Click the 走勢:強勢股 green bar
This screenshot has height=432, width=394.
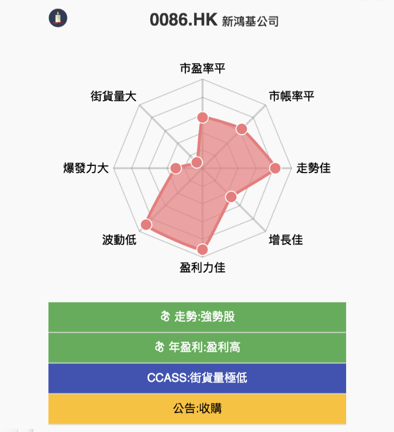tap(197, 317)
